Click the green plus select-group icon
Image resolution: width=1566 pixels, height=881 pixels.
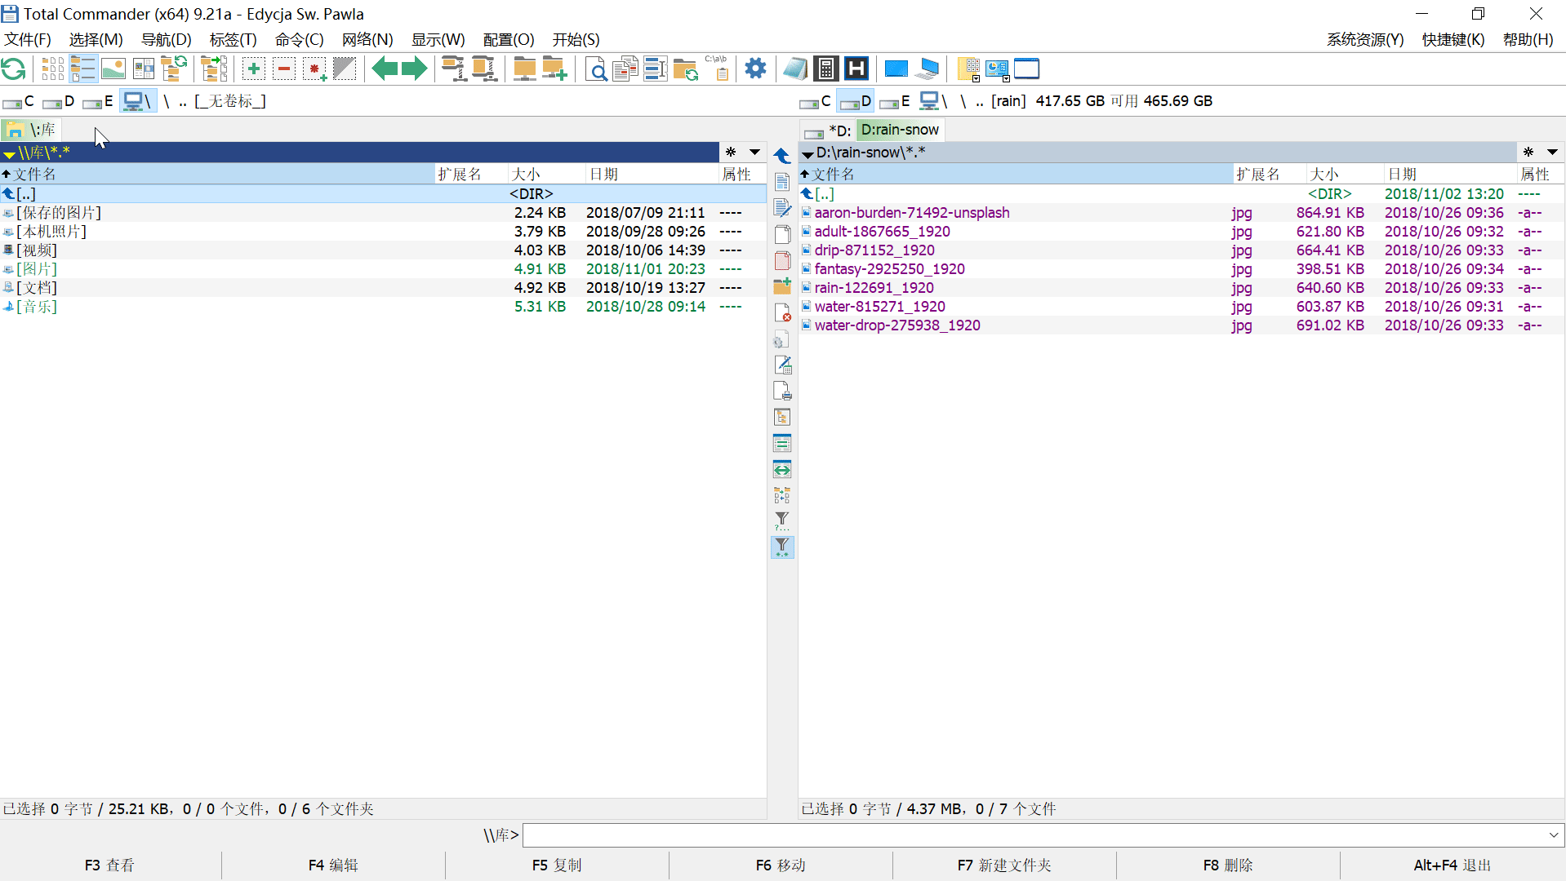pos(254,69)
